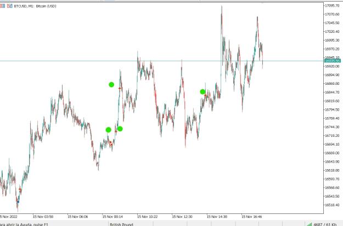The height and width of the screenshot is (226, 343).
Task: Click the 16794.50 price label
Action: tap(332, 110)
